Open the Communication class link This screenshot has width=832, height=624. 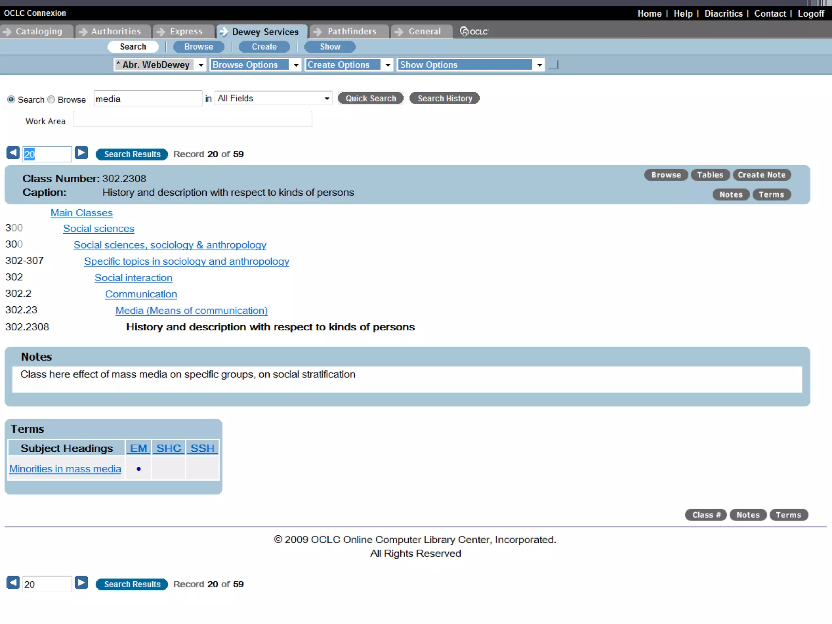141,294
